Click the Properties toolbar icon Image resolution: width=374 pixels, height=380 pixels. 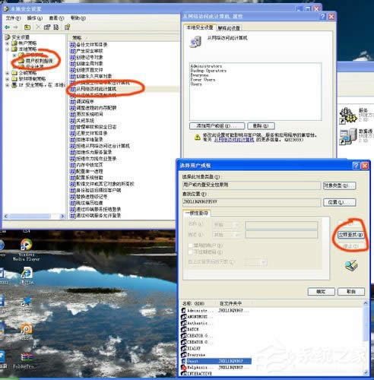(x=47, y=27)
